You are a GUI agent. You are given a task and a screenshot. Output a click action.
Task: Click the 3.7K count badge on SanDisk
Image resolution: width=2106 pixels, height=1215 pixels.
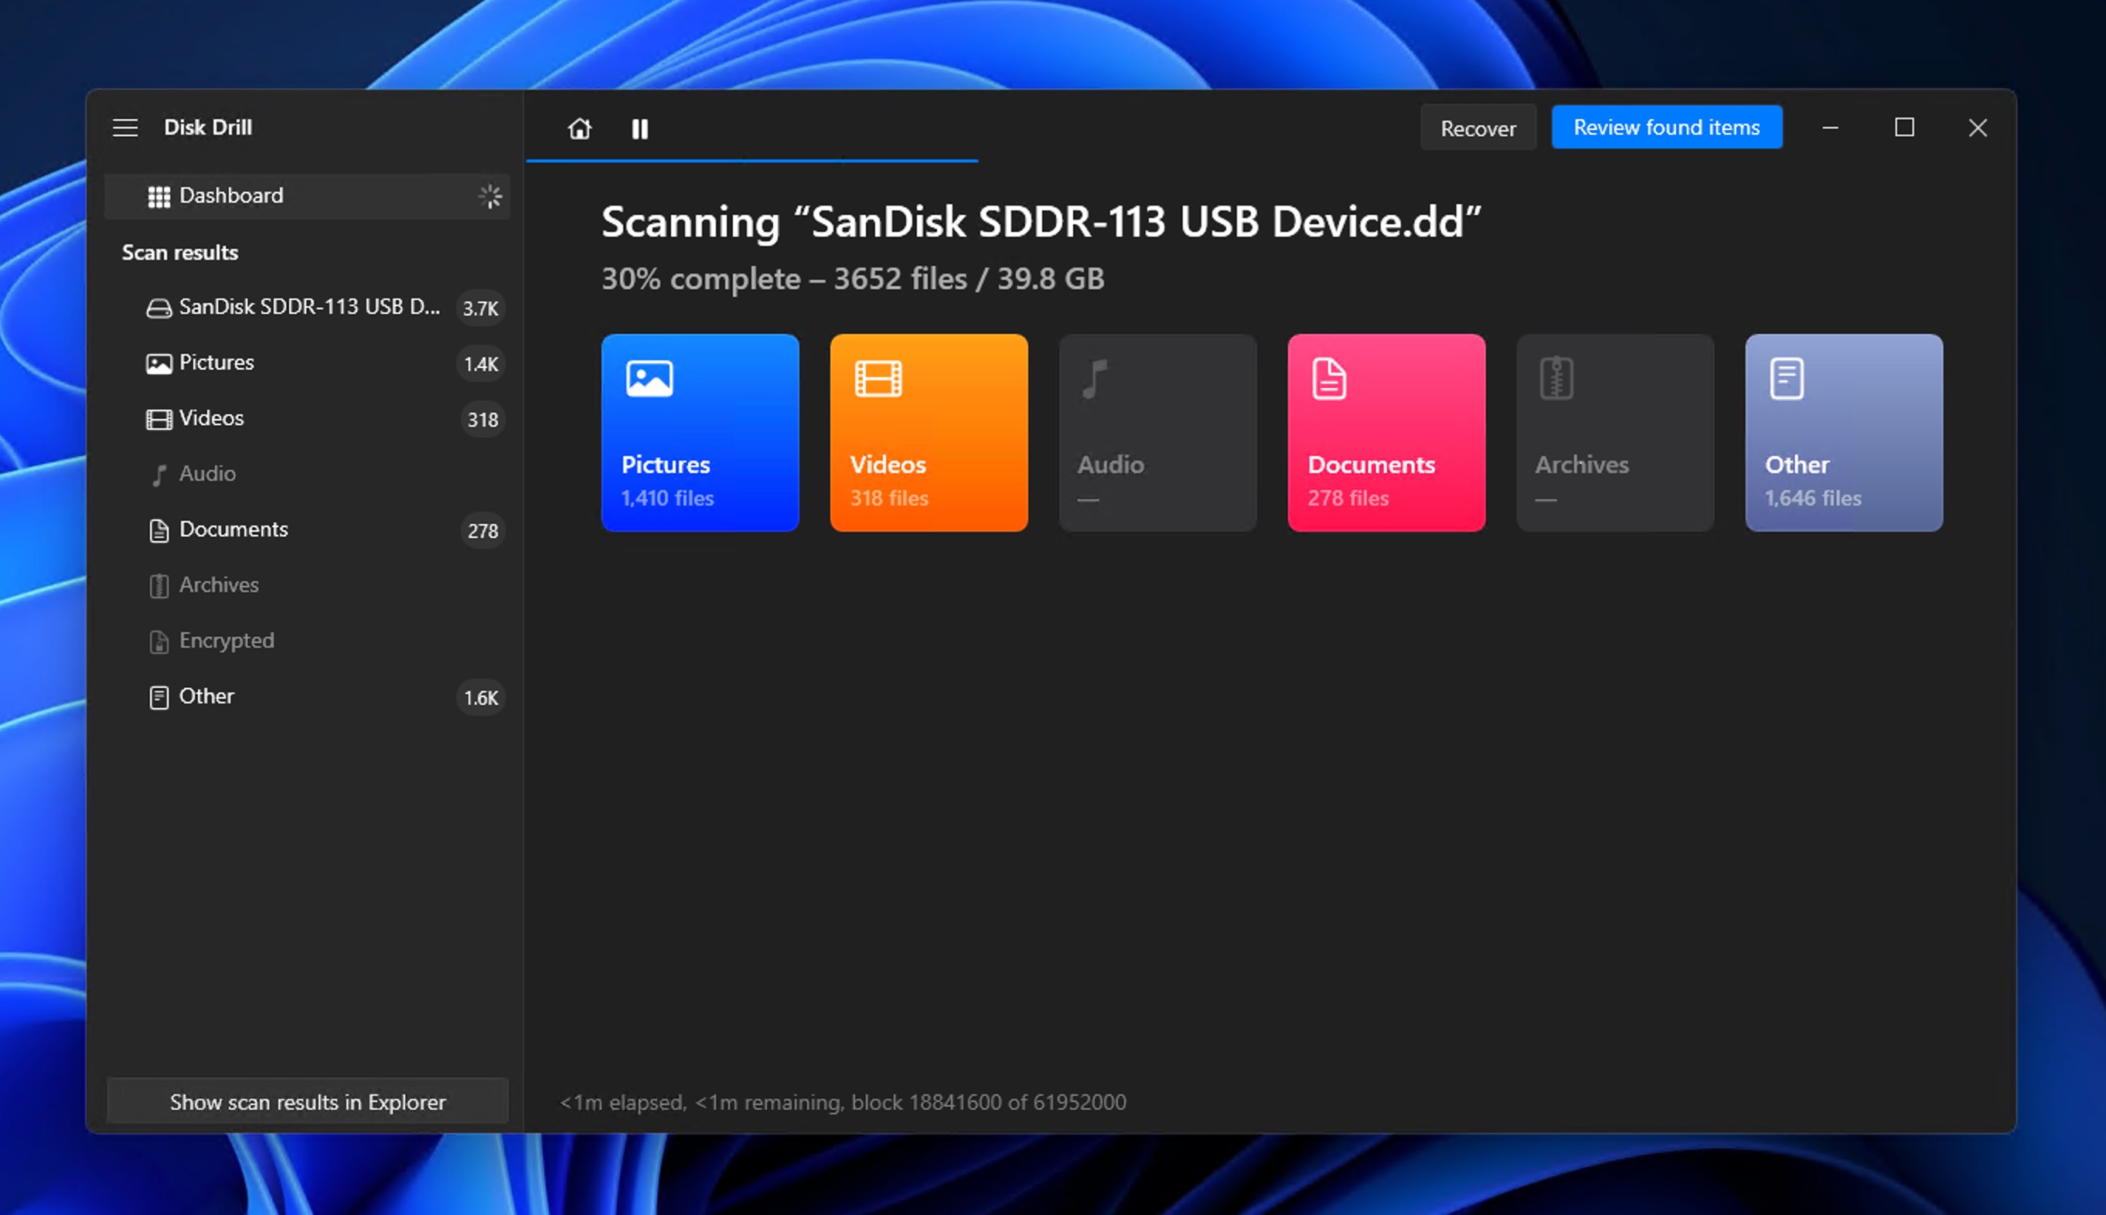tap(481, 308)
